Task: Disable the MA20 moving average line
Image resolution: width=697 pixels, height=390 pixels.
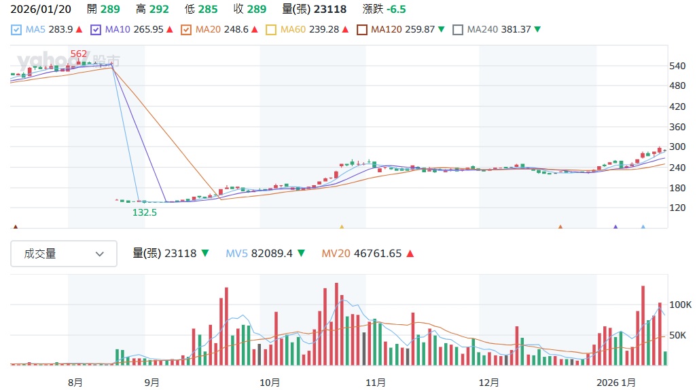Action: pos(186,30)
